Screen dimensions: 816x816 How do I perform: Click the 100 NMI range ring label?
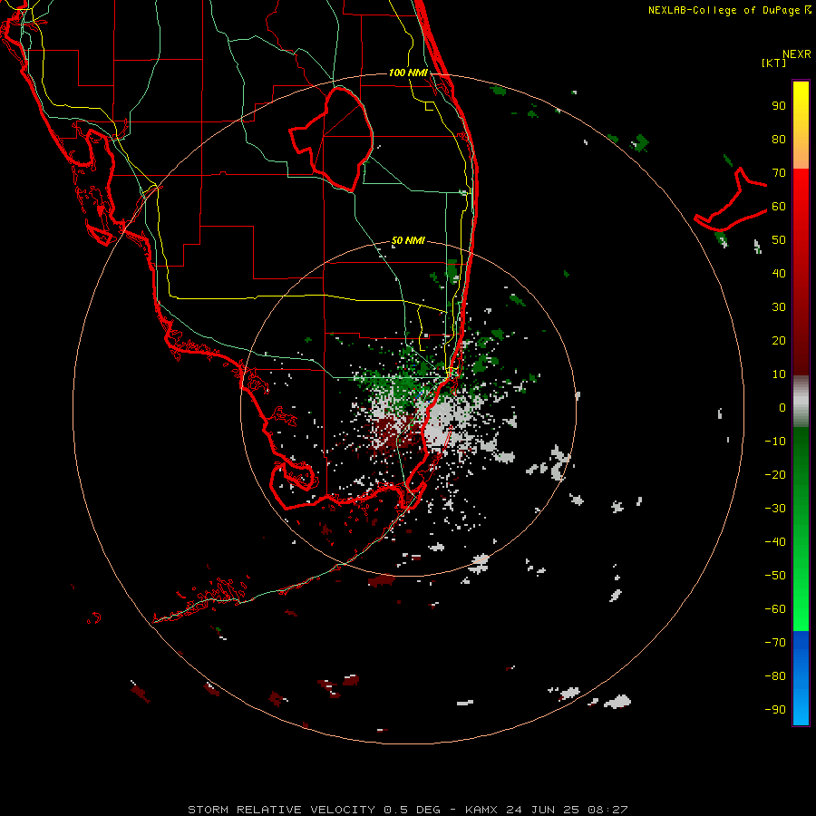click(x=408, y=73)
